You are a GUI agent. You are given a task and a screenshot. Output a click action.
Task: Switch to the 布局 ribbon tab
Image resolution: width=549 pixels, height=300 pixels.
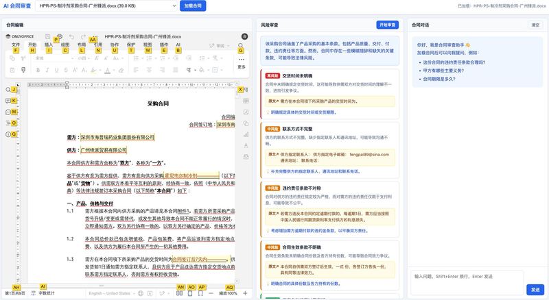click(x=82, y=45)
